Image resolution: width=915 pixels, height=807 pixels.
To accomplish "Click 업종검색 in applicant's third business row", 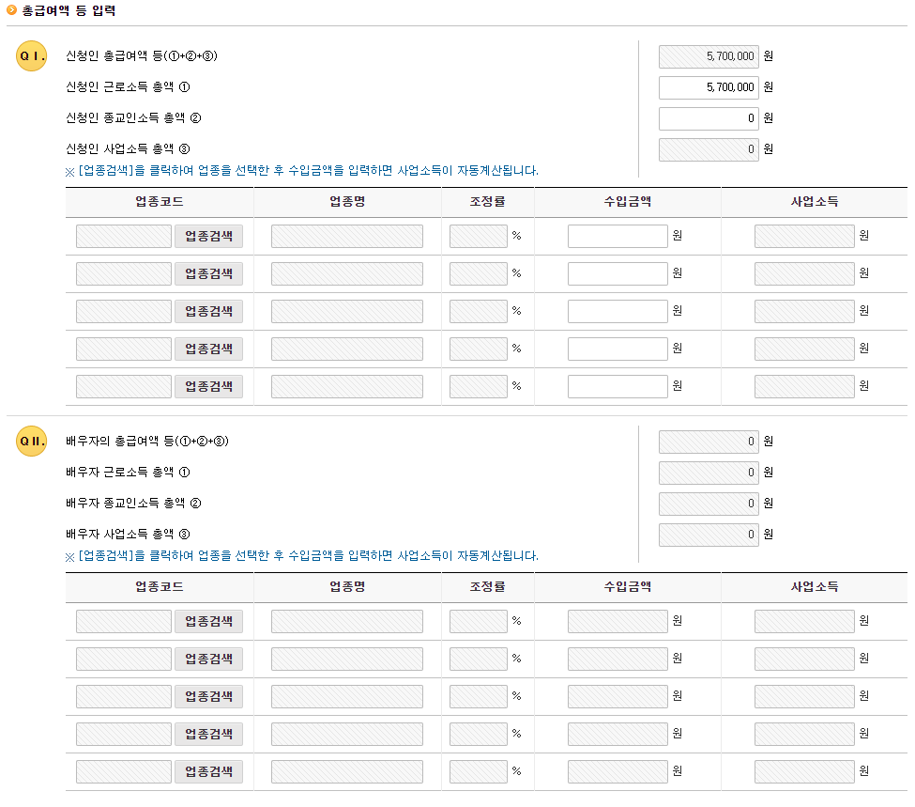I will [x=209, y=312].
